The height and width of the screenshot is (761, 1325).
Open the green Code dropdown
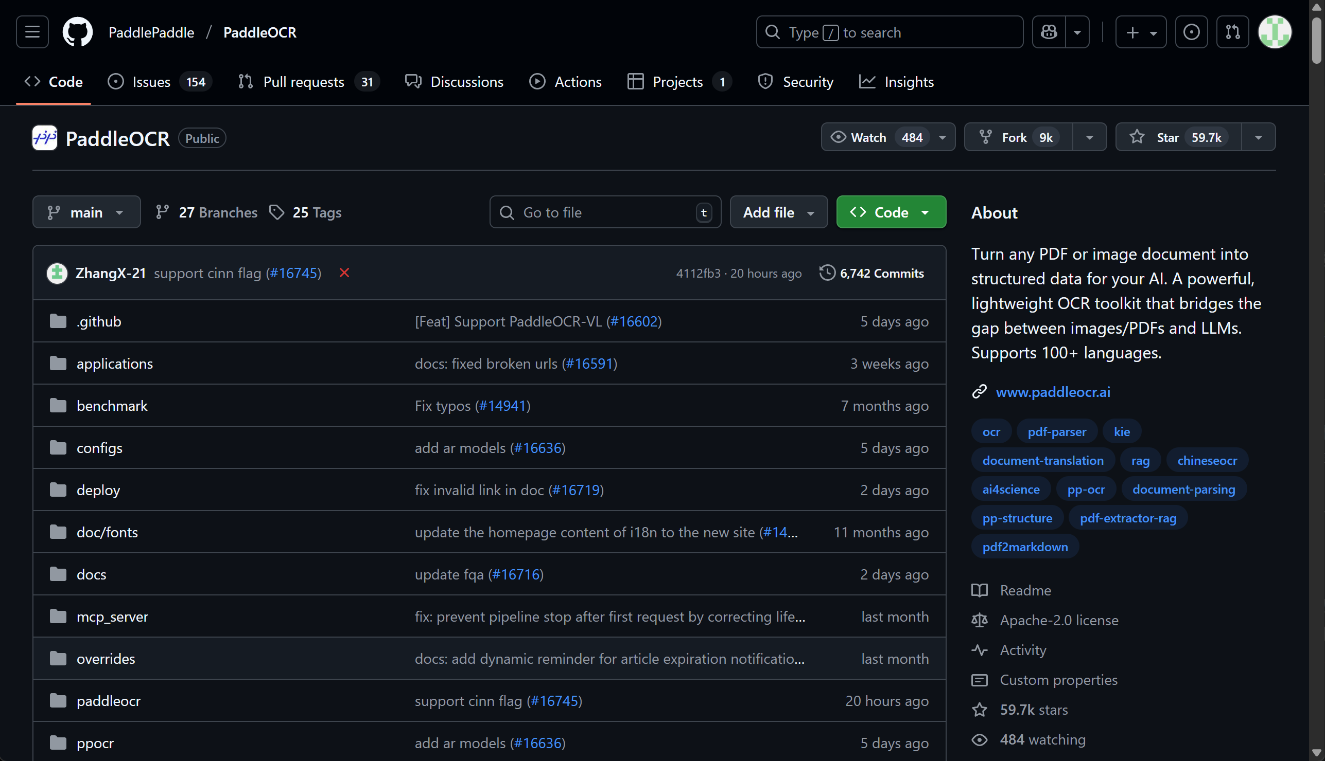(891, 212)
